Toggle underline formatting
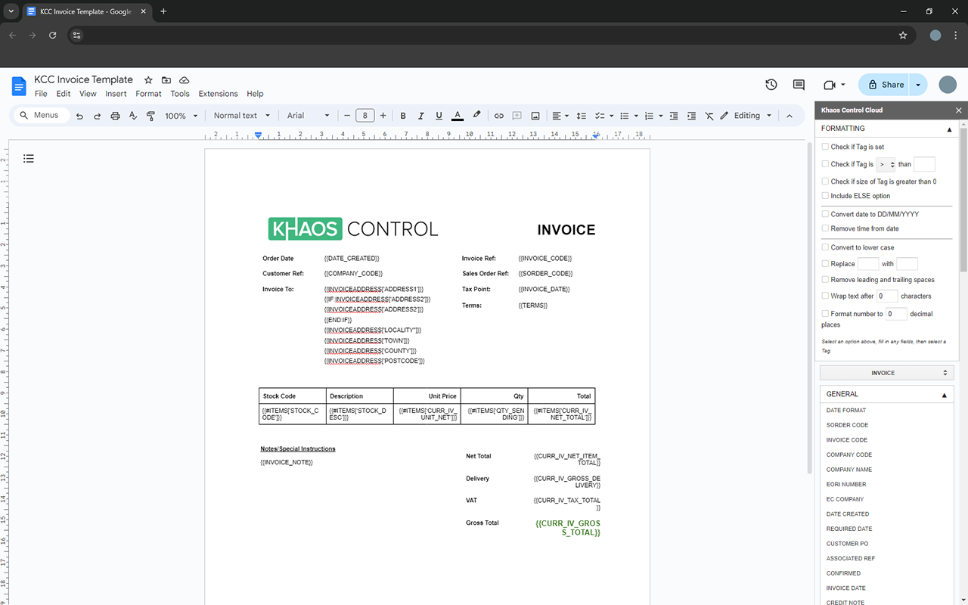Viewport: 968px width, 605px height. [439, 116]
